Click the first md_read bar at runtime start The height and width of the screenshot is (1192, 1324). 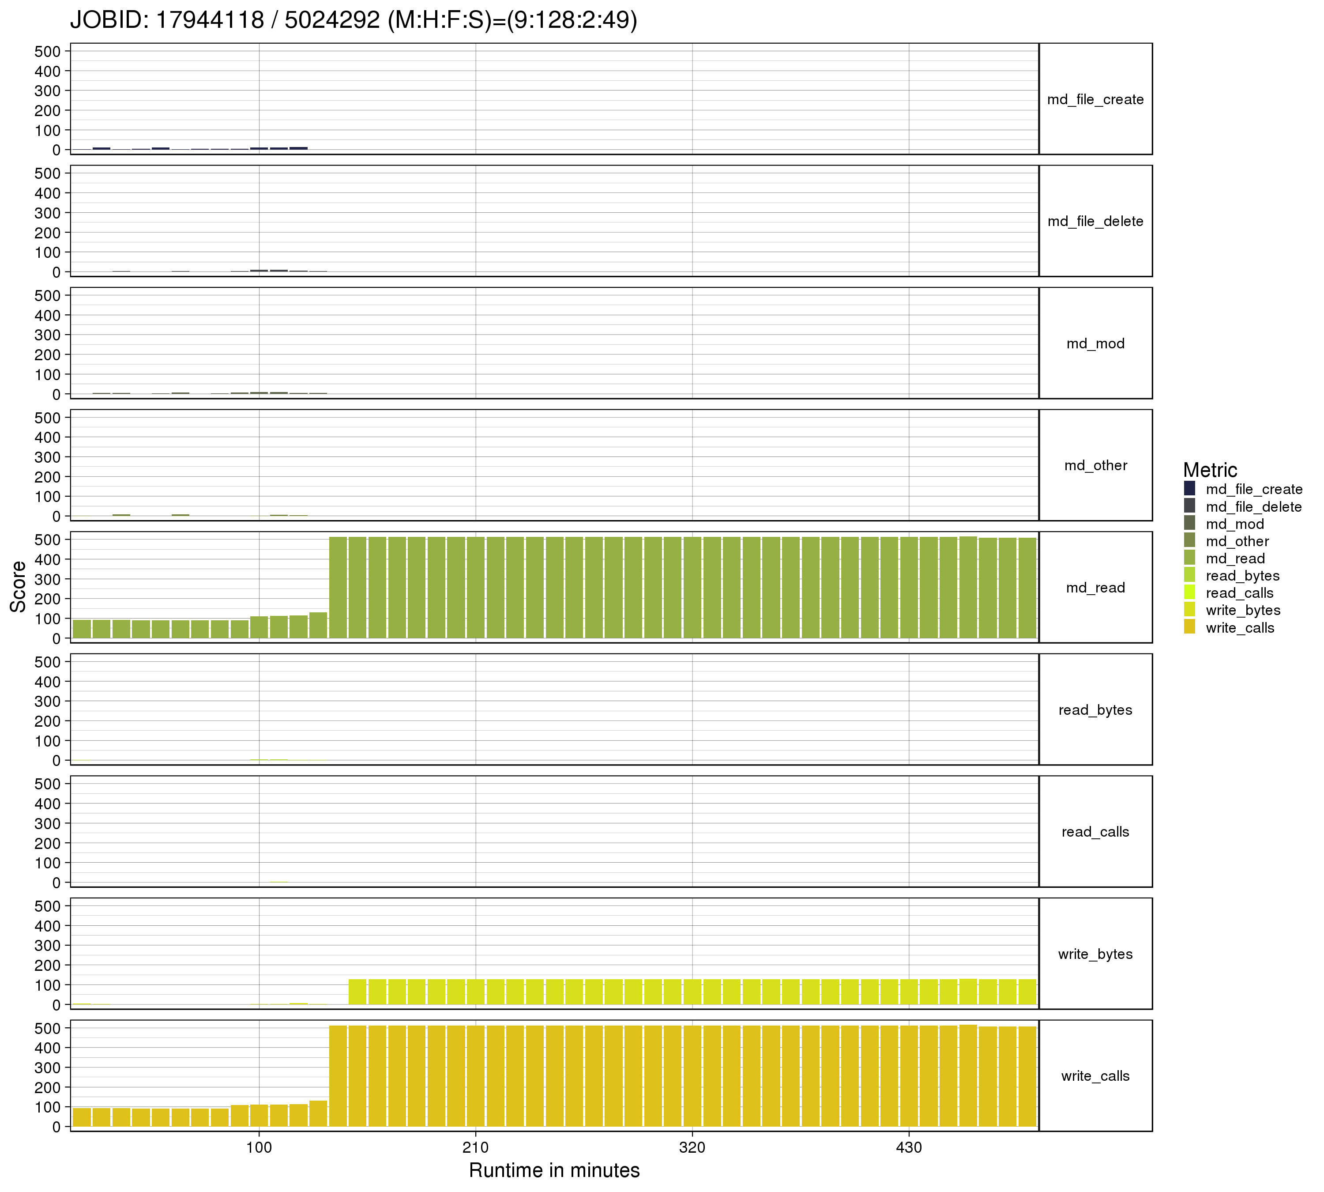(x=82, y=629)
